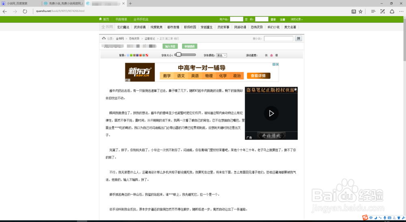406x222 pixels.
Task: Click the browser forward arrow
Action: pyautogui.click(x=15, y=11)
